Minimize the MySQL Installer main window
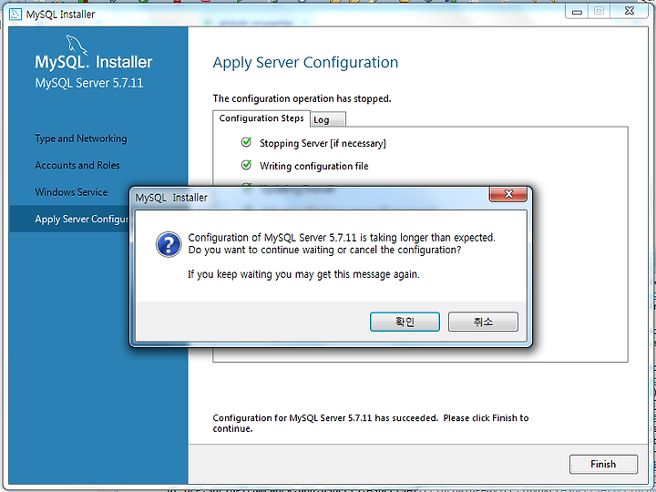 coord(577,11)
